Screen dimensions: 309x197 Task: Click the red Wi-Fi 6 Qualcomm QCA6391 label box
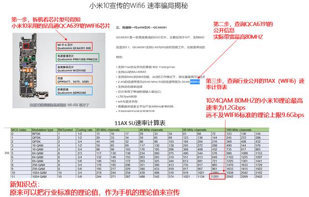point(74,47)
